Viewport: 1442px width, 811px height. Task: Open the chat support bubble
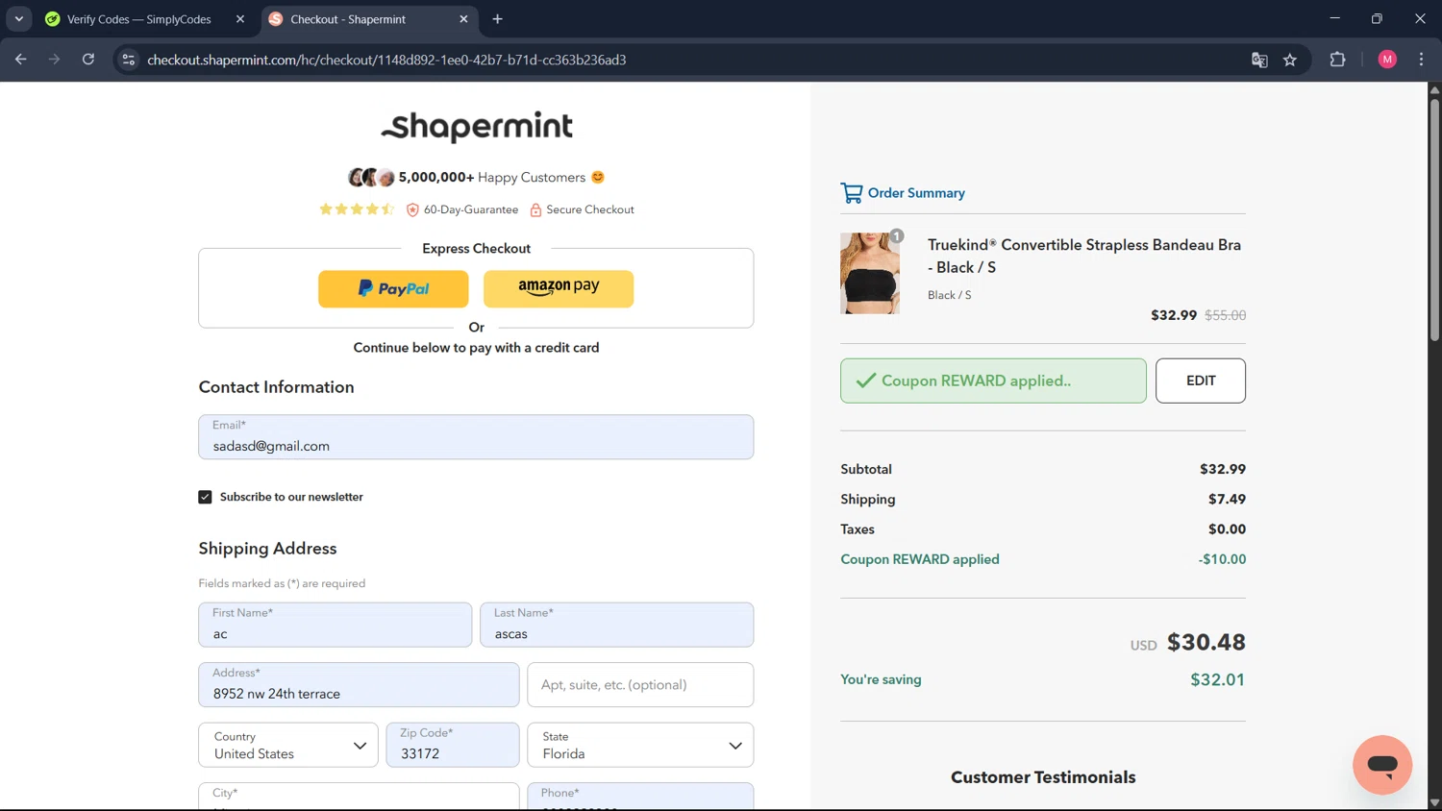pyautogui.click(x=1381, y=765)
